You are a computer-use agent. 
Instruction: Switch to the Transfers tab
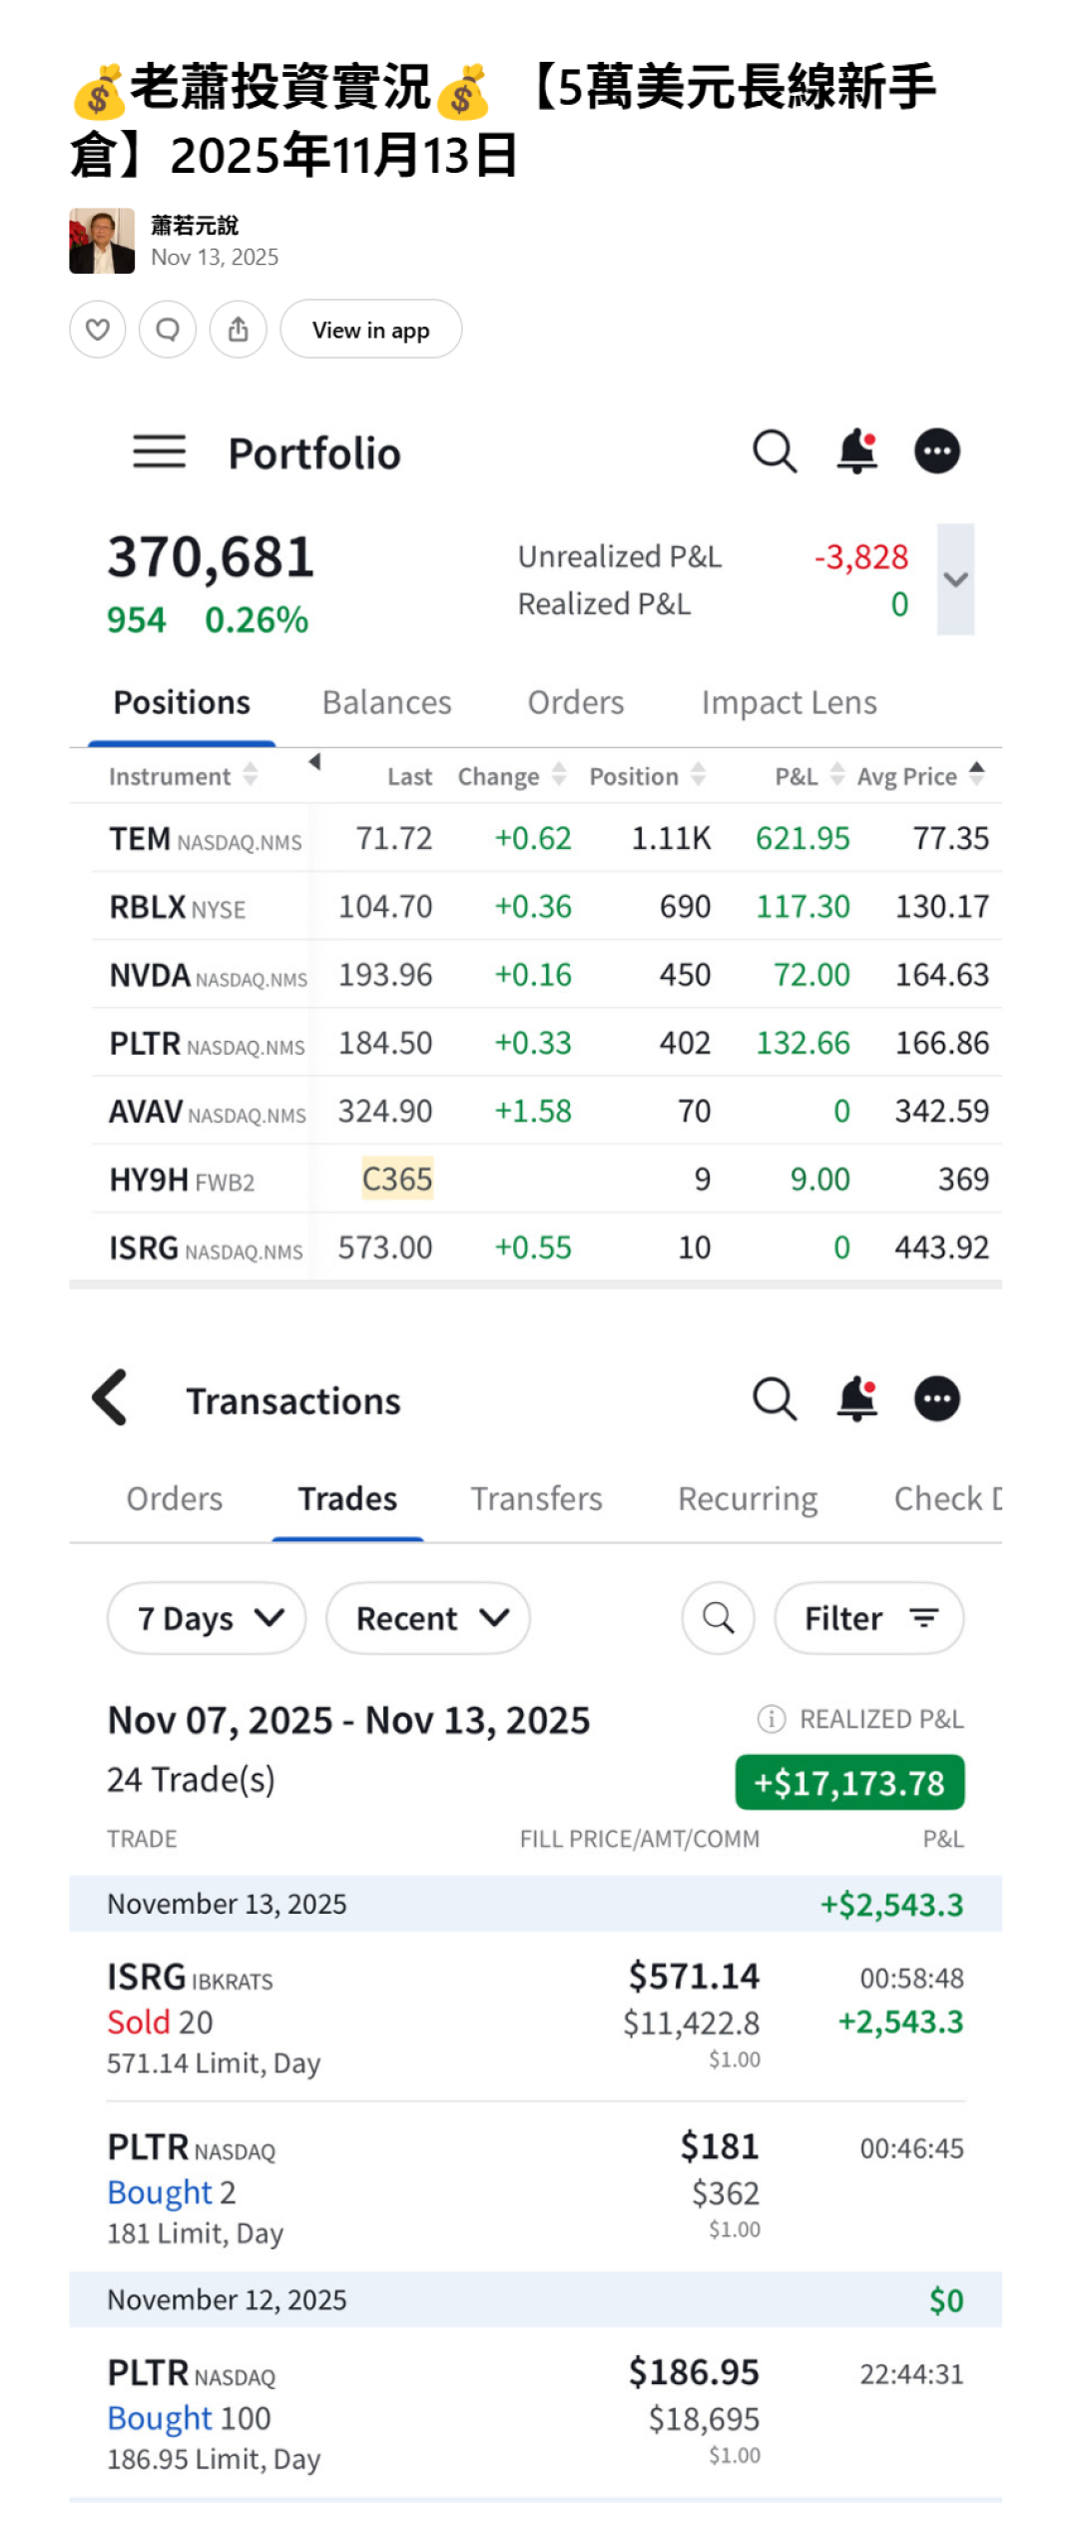click(536, 1498)
